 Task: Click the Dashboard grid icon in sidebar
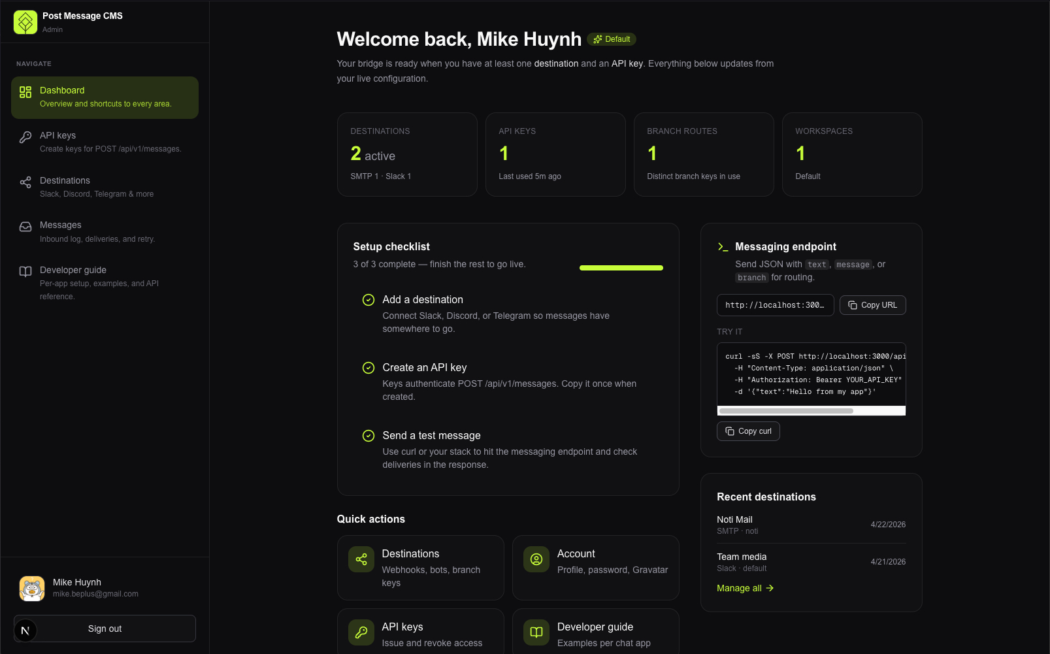tap(25, 92)
